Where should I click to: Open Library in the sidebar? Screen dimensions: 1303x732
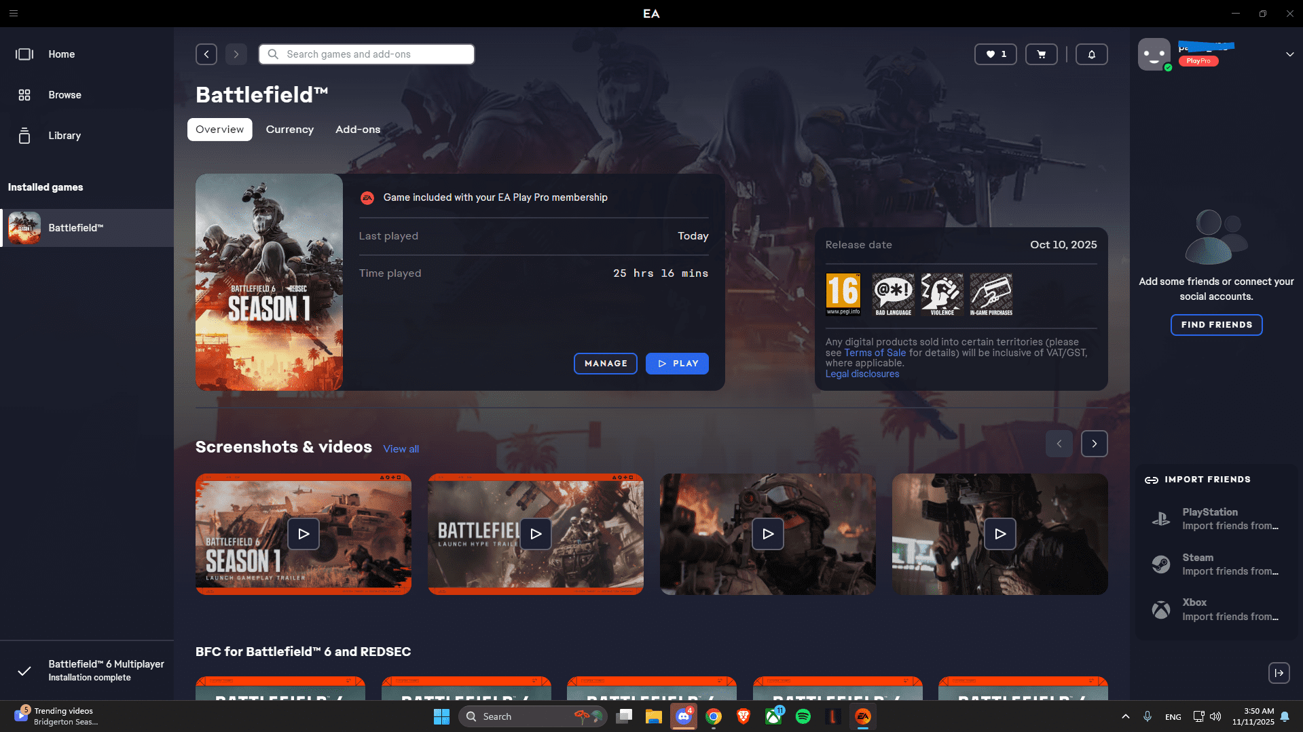tap(65, 136)
